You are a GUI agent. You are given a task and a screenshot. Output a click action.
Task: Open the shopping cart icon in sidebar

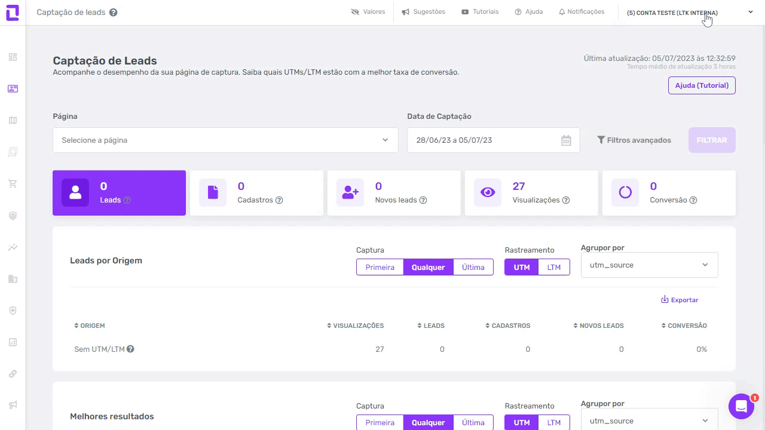(13, 184)
